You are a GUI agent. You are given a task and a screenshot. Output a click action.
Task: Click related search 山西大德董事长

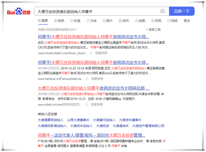point(78,120)
